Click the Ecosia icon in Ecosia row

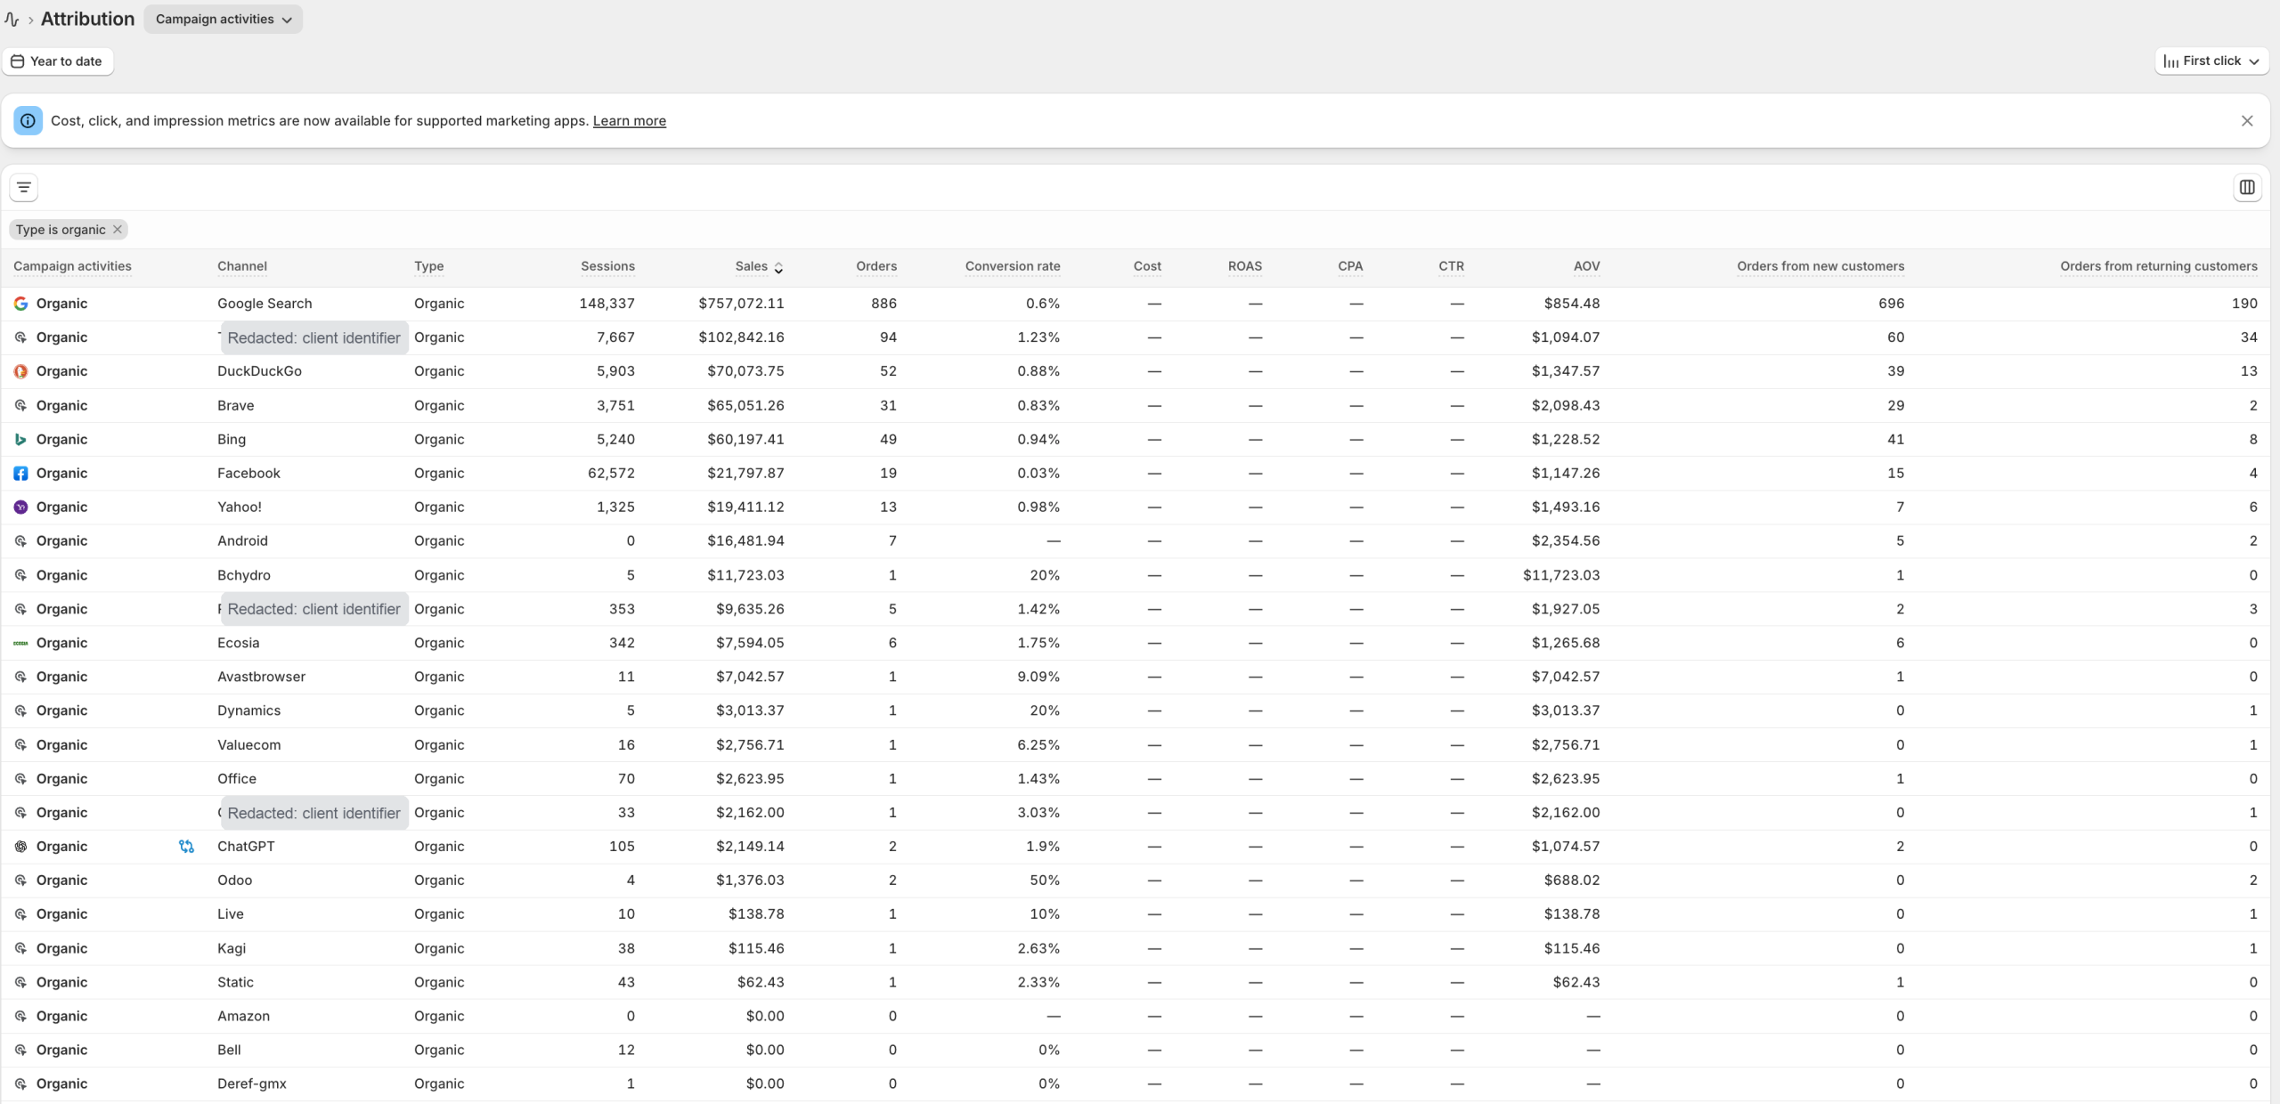[x=20, y=643]
